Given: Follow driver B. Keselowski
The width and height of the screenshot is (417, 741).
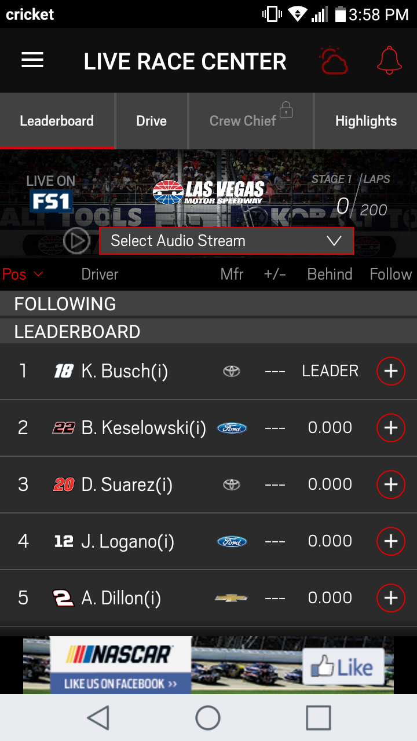Looking at the screenshot, I should point(391,428).
